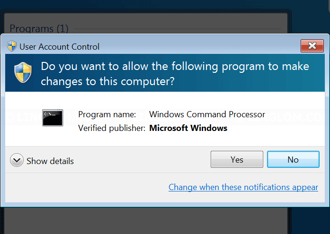The height and width of the screenshot is (234, 330).
Task: Click the small shield icon in title bar
Action: [x=12, y=46]
